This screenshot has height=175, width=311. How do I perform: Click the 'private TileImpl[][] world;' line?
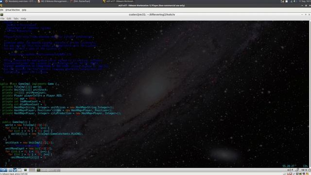[22, 87]
